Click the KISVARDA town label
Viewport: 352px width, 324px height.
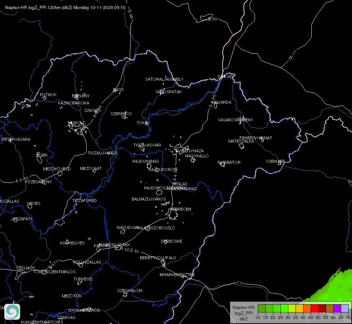(x=222, y=102)
